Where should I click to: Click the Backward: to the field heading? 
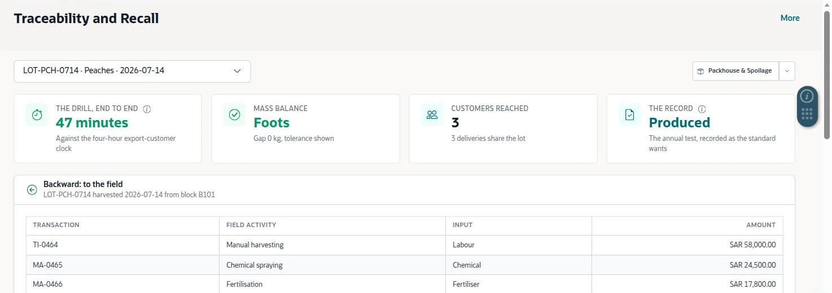point(83,184)
